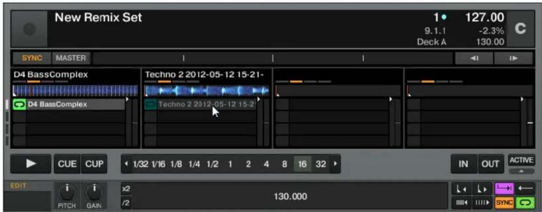Select loop size 1/16
This screenshot has width=542, height=212.
(159, 164)
